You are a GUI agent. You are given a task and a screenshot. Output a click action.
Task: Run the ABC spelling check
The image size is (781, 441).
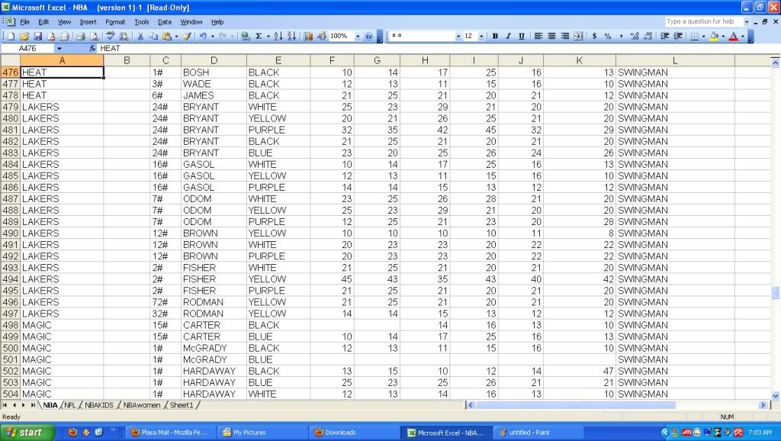(x=111, y=36)
